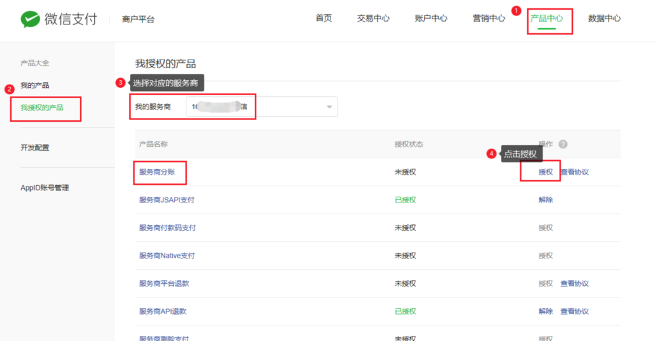Click 查看协议 for 服务商平台退款
The image size is (656, 341).
pyautogui.click(x=575, y=283)
